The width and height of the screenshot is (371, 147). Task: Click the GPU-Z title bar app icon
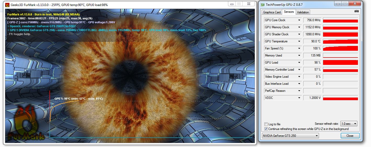tap(262, 4)
